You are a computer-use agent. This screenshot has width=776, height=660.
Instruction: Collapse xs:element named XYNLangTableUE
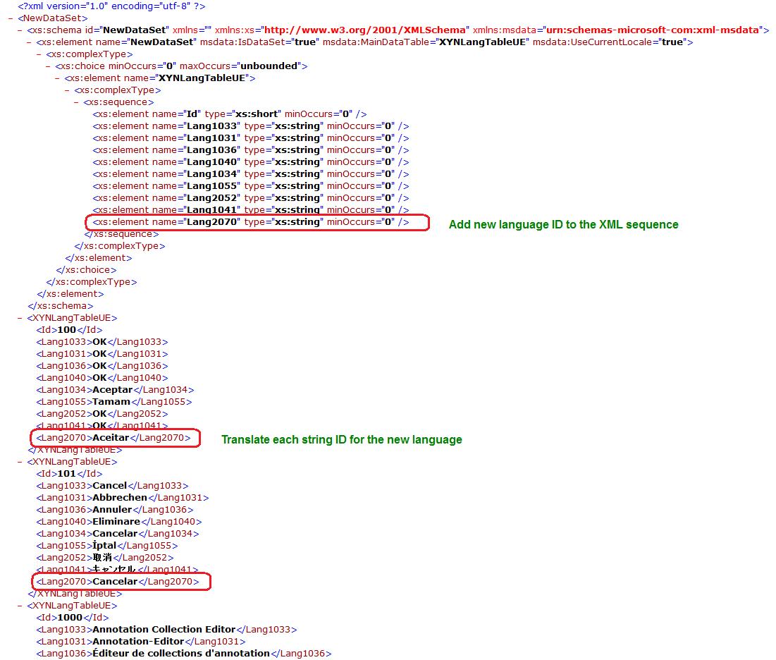[58, 78]
